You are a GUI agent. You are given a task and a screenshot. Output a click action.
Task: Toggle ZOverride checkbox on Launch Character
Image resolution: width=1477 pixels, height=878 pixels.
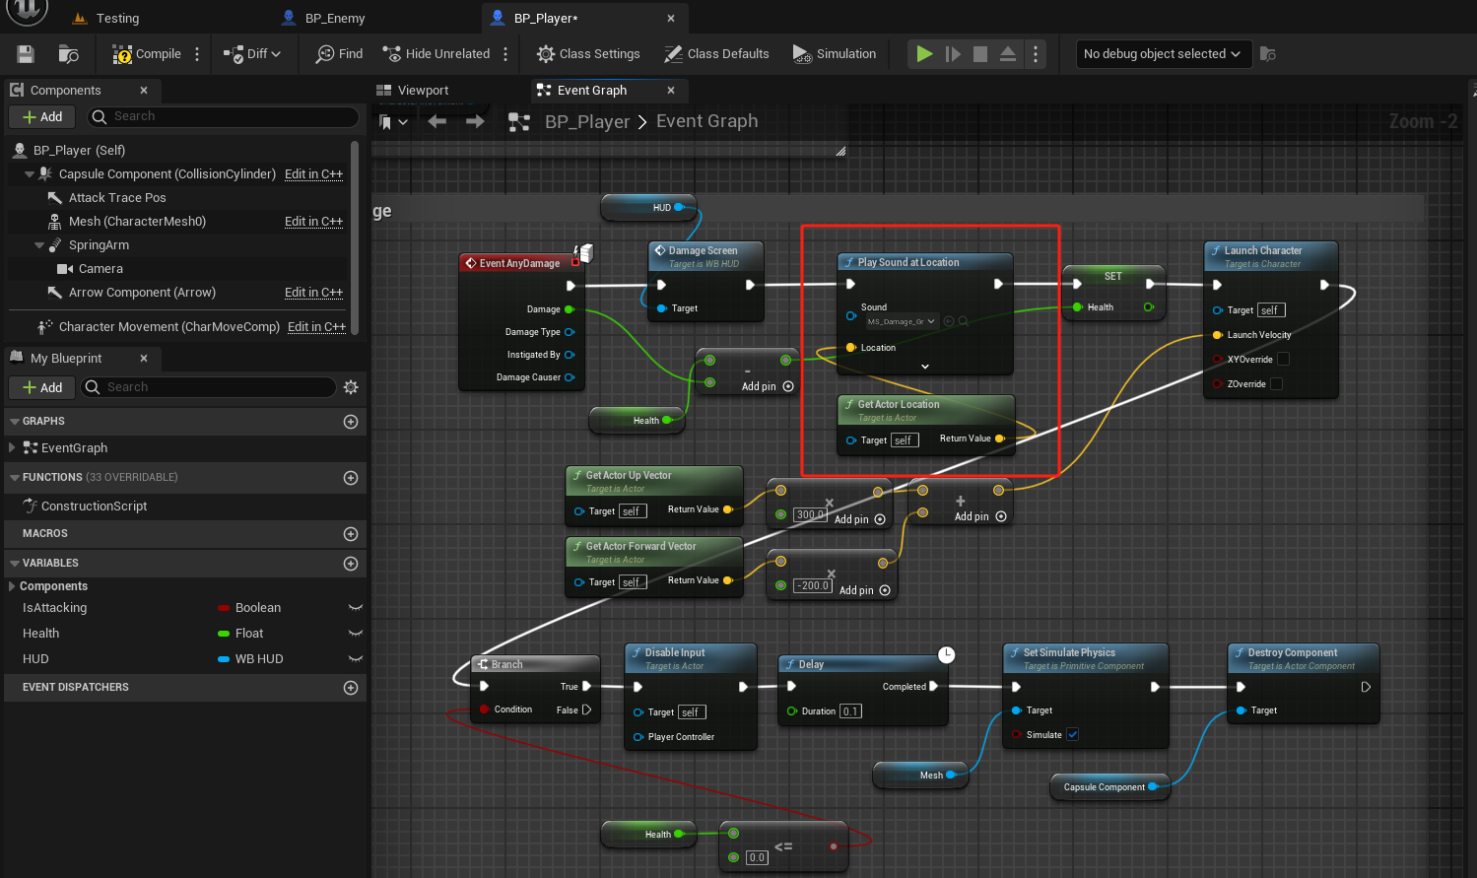click(1276, 384)
